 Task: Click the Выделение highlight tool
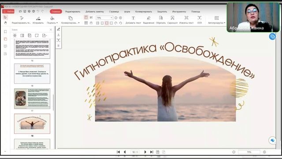tap(148, 20)
